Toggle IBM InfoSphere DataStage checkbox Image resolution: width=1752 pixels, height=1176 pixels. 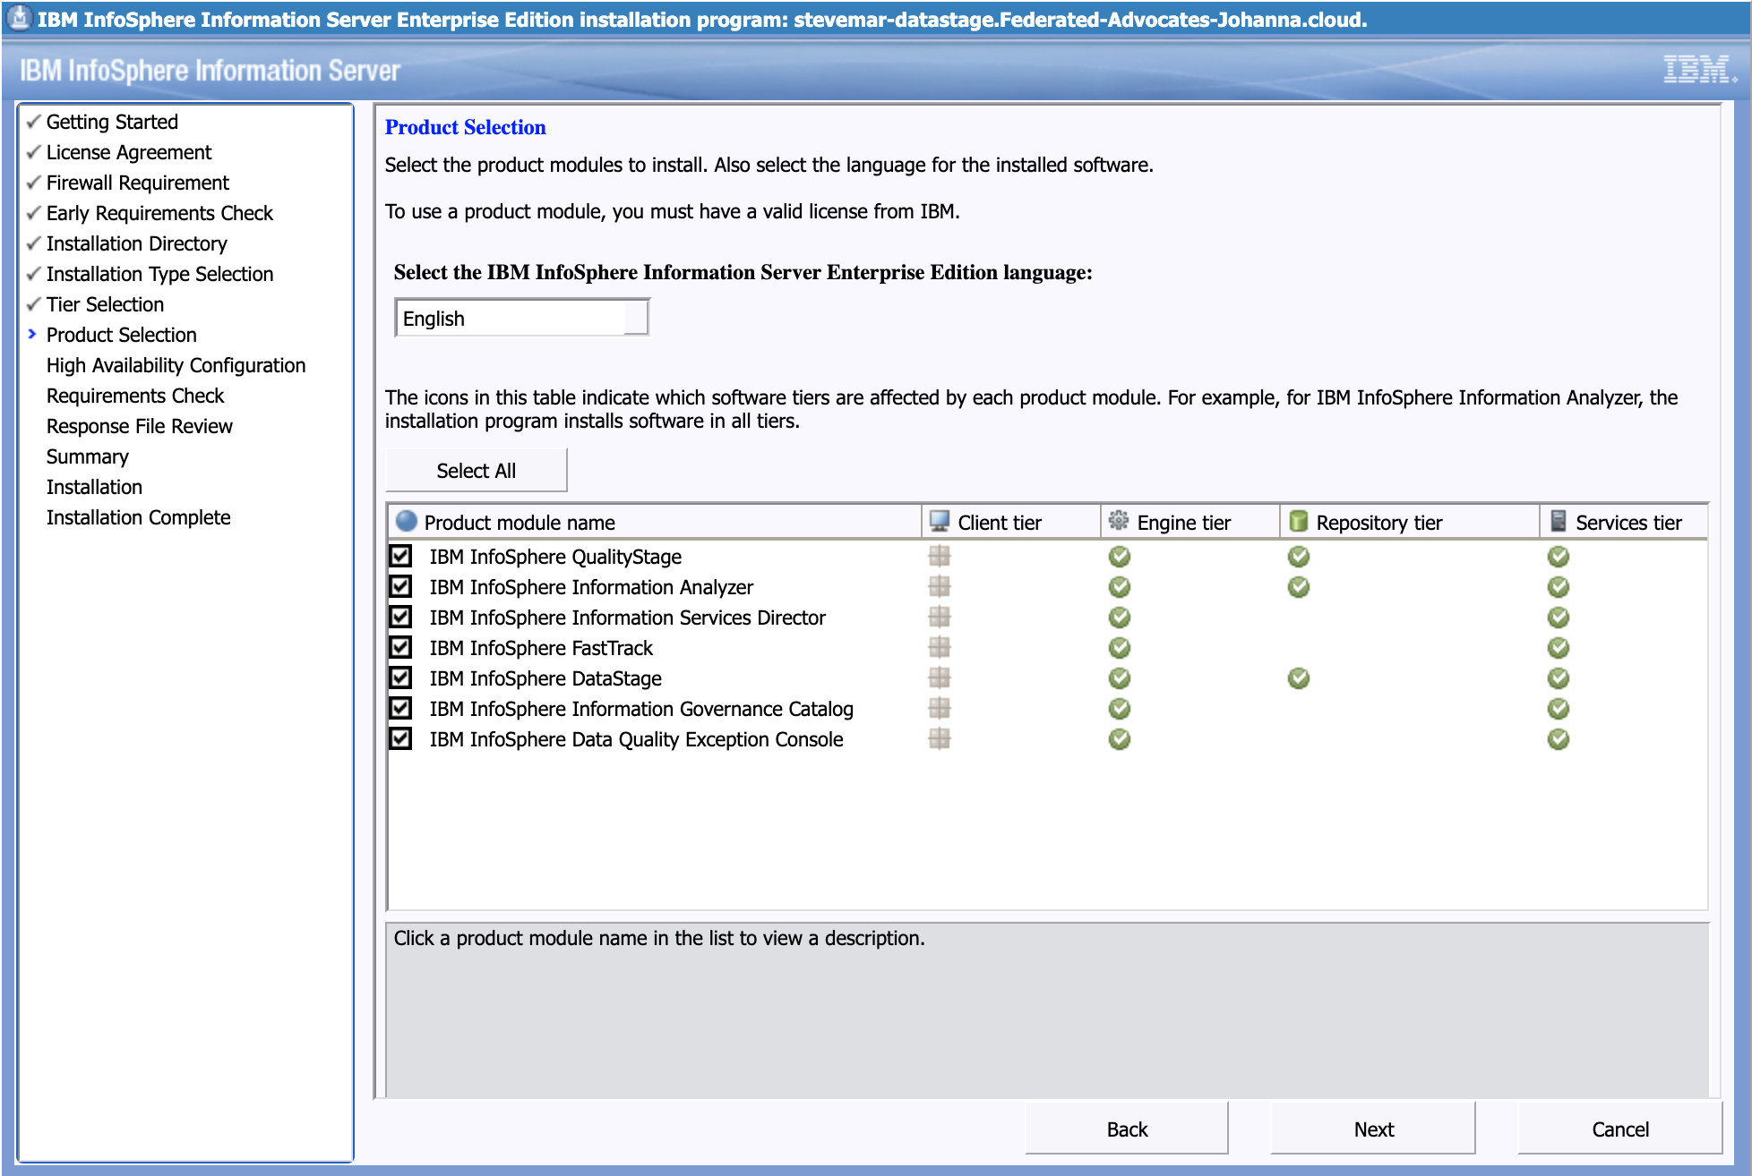(x=400, y=677)
